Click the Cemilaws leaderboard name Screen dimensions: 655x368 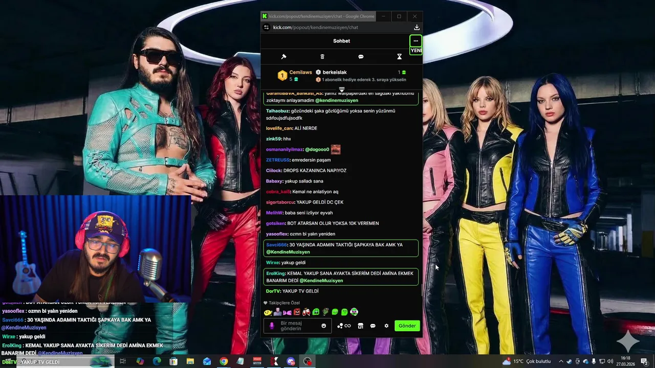pos(300,73)
